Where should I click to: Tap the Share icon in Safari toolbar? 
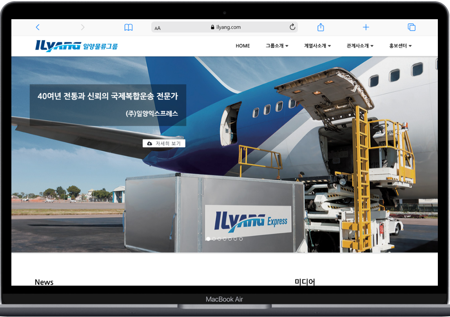coord(321,27)
